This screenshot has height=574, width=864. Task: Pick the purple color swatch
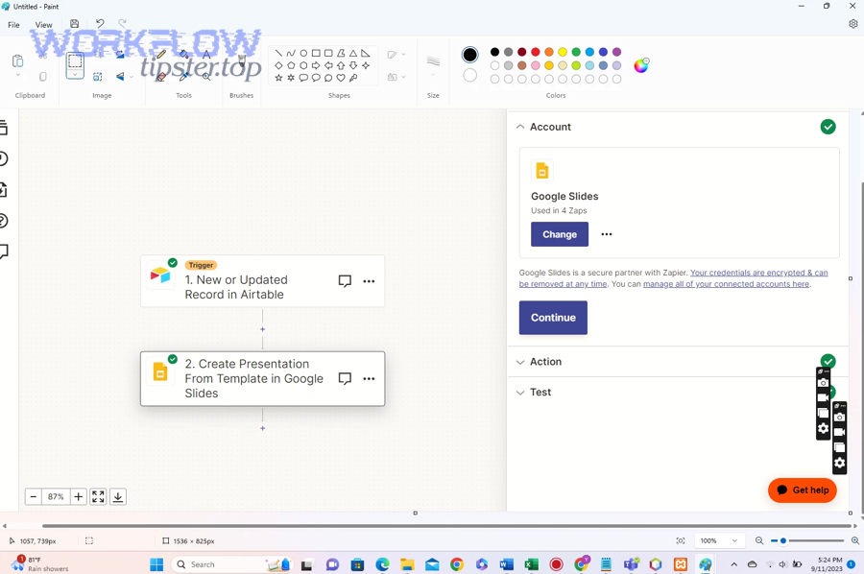point(616,52)
